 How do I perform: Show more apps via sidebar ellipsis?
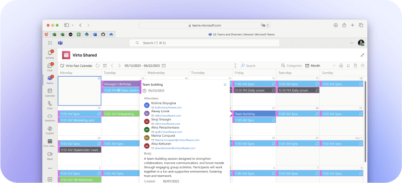pos(50,168)
